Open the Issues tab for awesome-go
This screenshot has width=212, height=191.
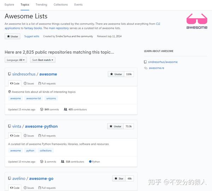coord(29,188)
